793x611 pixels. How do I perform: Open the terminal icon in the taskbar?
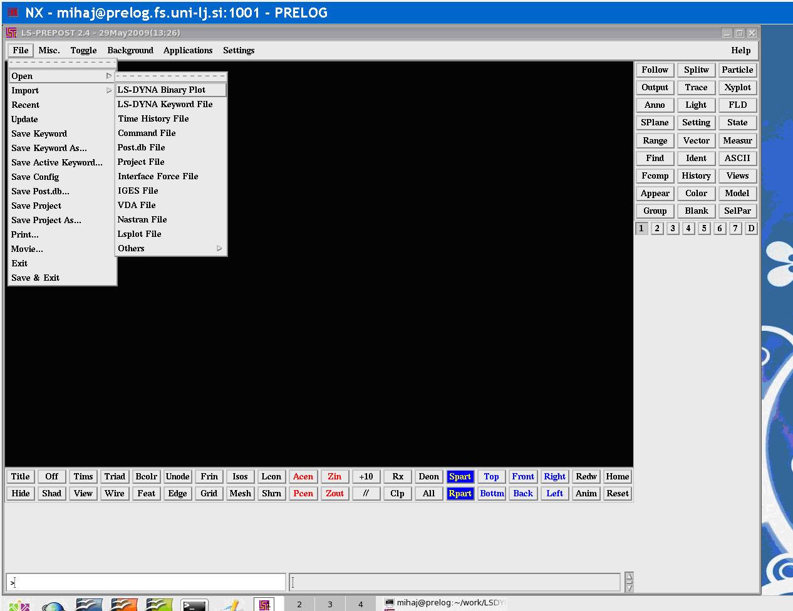click(x=194, y=605)
